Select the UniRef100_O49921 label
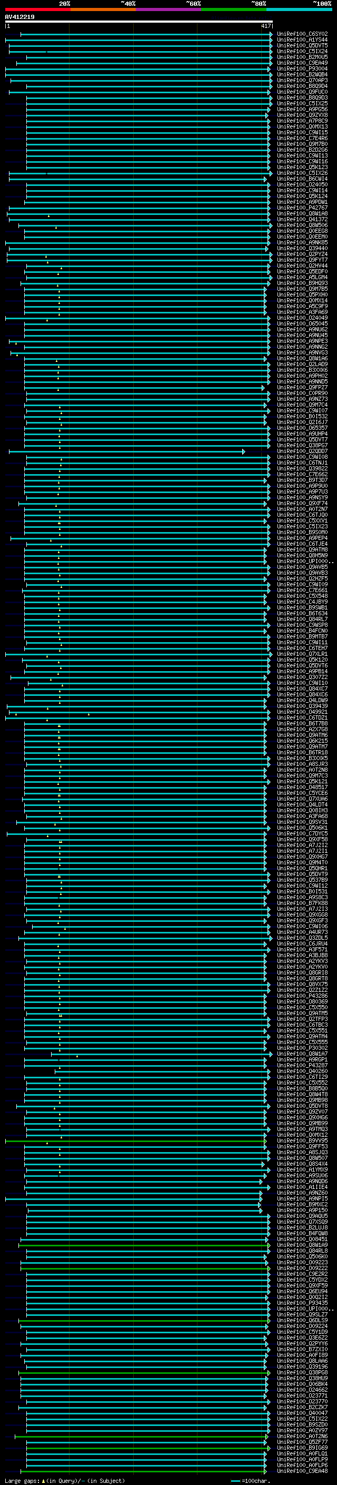337x1485 pixels. (302, 712)
